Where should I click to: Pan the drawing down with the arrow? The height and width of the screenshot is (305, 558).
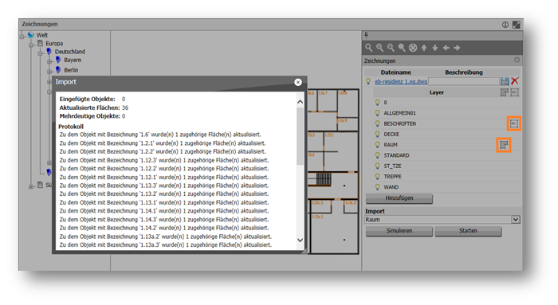click(x=435, y=48)
